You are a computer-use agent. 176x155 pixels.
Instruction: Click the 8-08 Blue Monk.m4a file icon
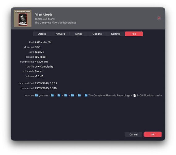(135, 95)
